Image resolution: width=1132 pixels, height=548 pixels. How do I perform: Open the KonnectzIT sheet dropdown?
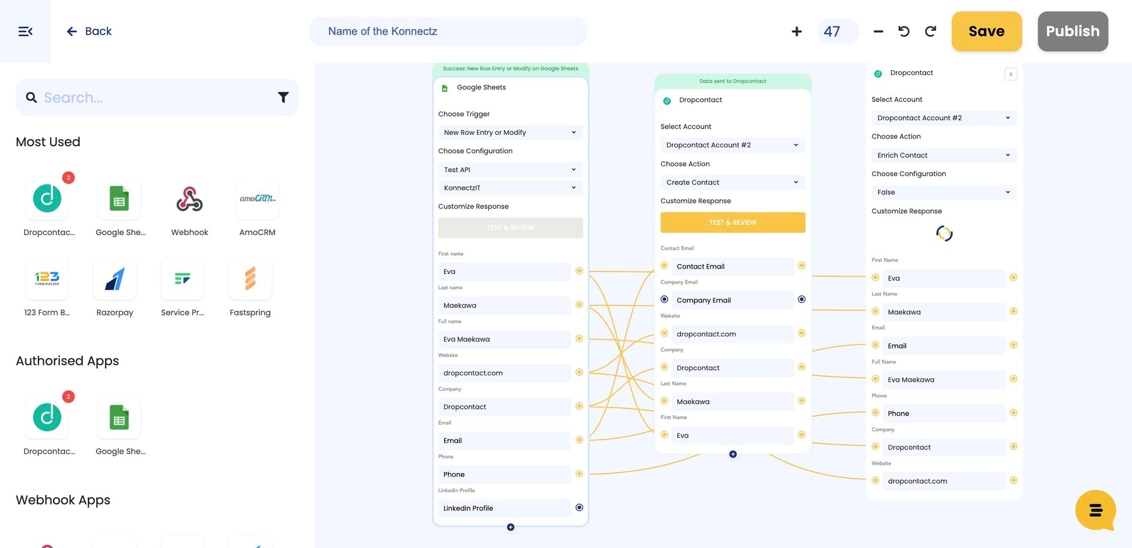coord(511,188)
